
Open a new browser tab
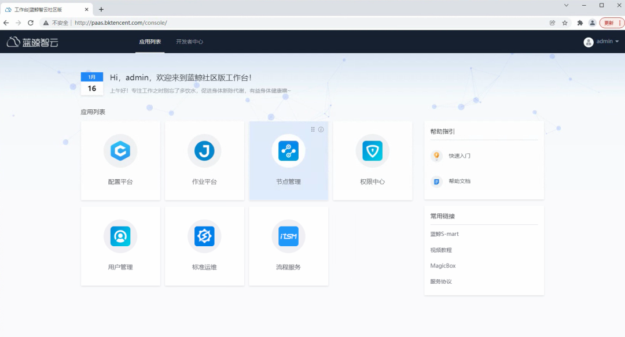tap(101, 10)
